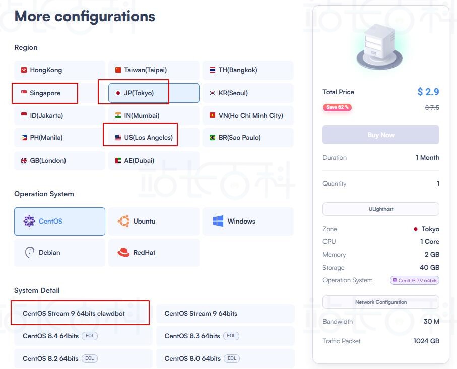Image resolution: width=457 pixels, height=369 pixels.
Task: Choose JP(Tokyo) region
Action: click(x=154, y=93)
